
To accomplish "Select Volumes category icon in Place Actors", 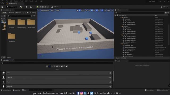I will (64, 66).
